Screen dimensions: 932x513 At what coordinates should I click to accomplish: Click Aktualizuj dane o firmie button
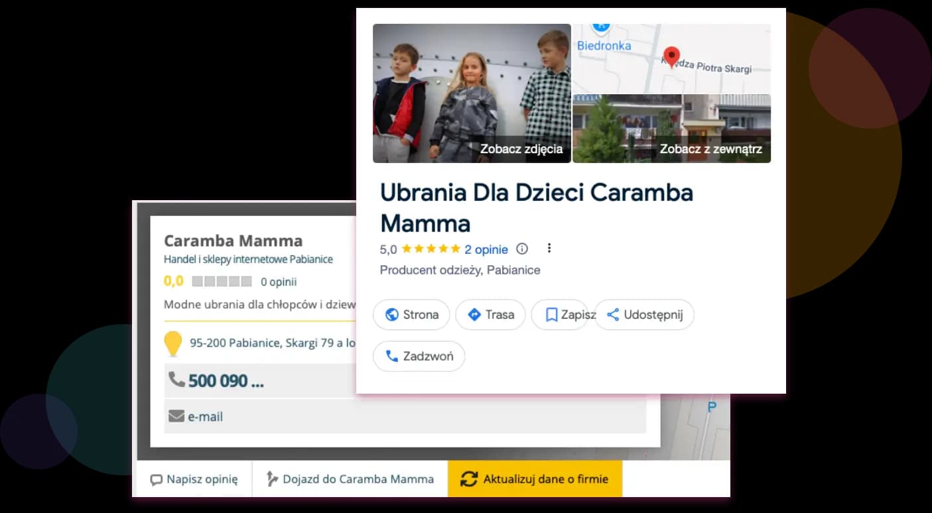click(535, 479)
